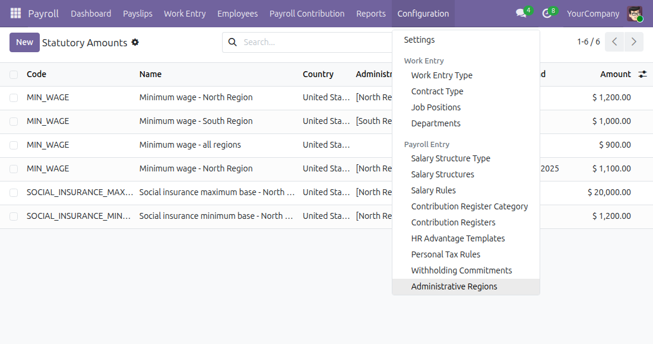The width and height of the screenshot is (653, 344).
Task: Select Work Entry Type menu item
Action: tap(465, 75)
